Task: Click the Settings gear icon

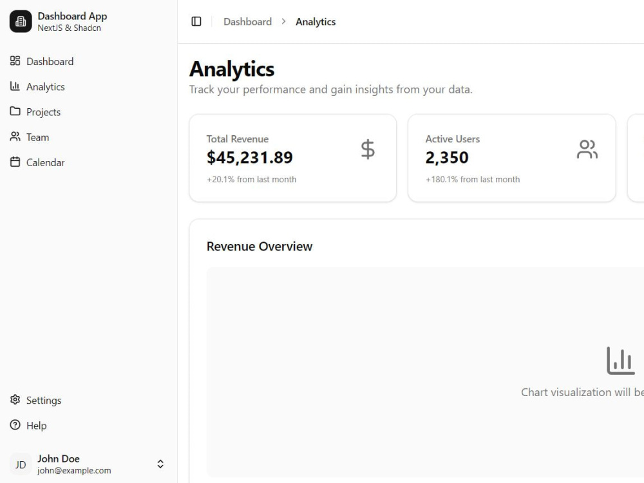Action: 15,400
